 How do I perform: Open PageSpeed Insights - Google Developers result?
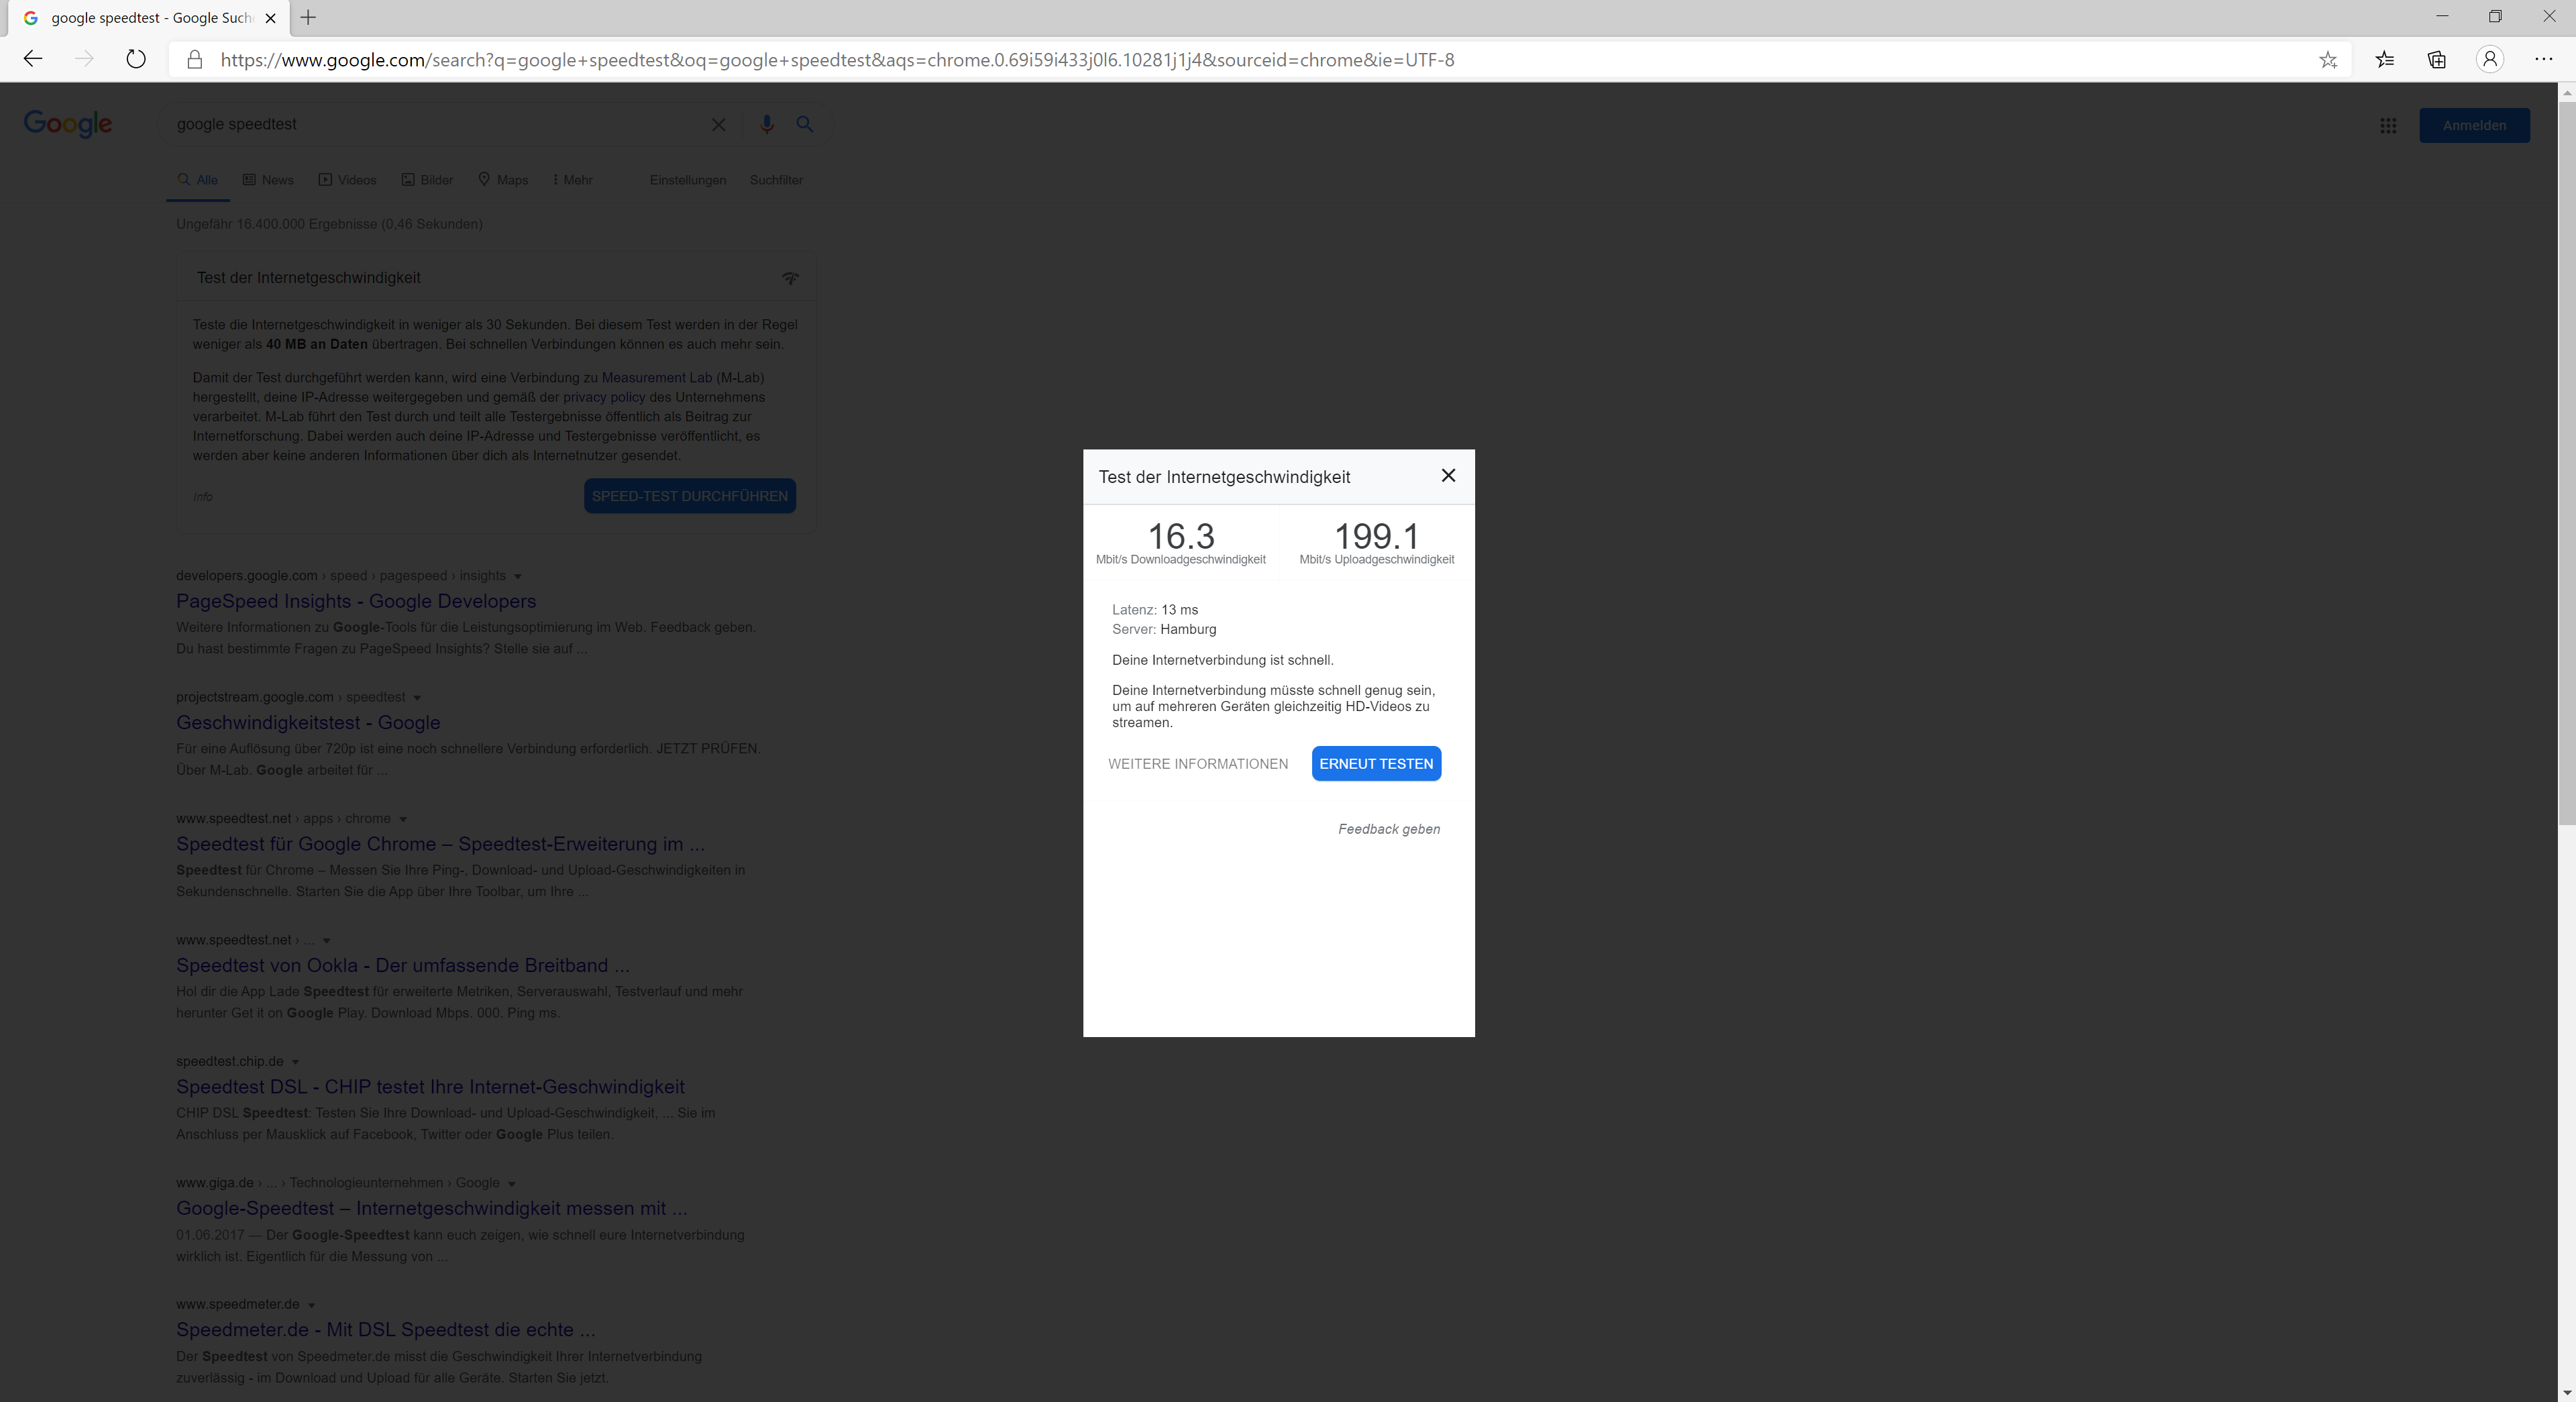[x=356, y=601]
